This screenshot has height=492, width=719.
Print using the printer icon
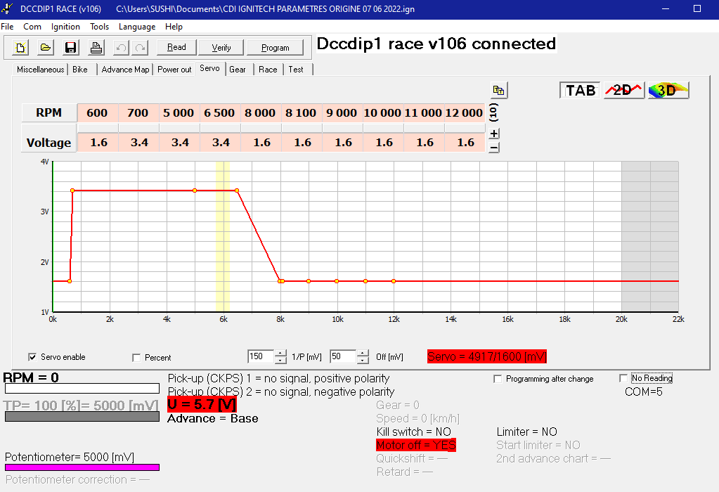[96, 48]
